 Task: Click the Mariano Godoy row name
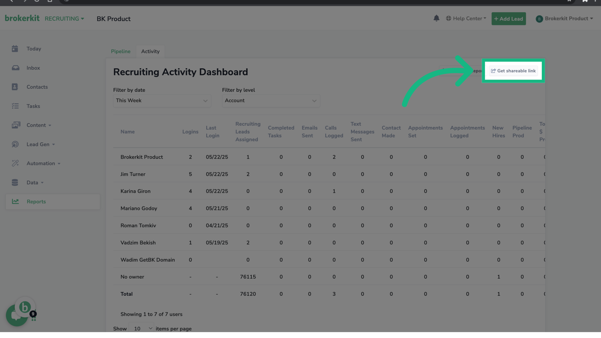coord(139,208)
